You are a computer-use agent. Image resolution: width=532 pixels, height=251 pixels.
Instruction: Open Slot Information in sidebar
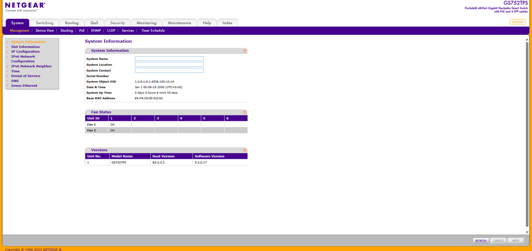coord(26,47)
